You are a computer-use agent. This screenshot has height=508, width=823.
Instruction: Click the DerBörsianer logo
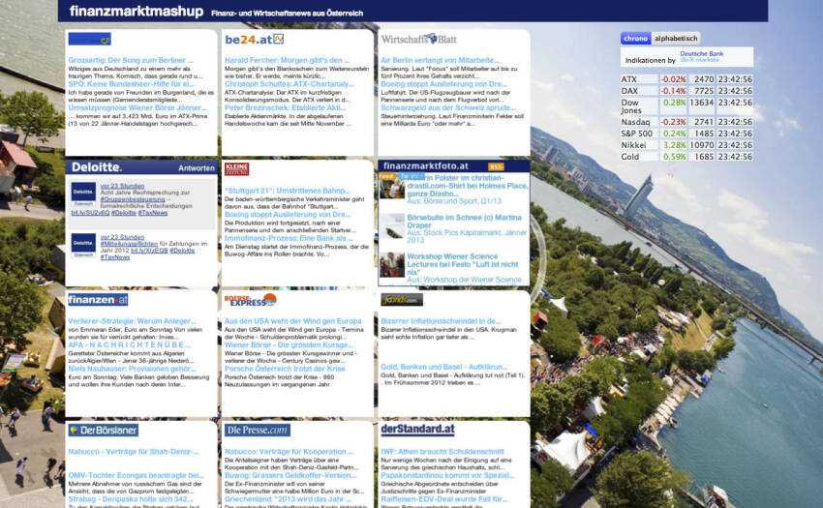103,430
